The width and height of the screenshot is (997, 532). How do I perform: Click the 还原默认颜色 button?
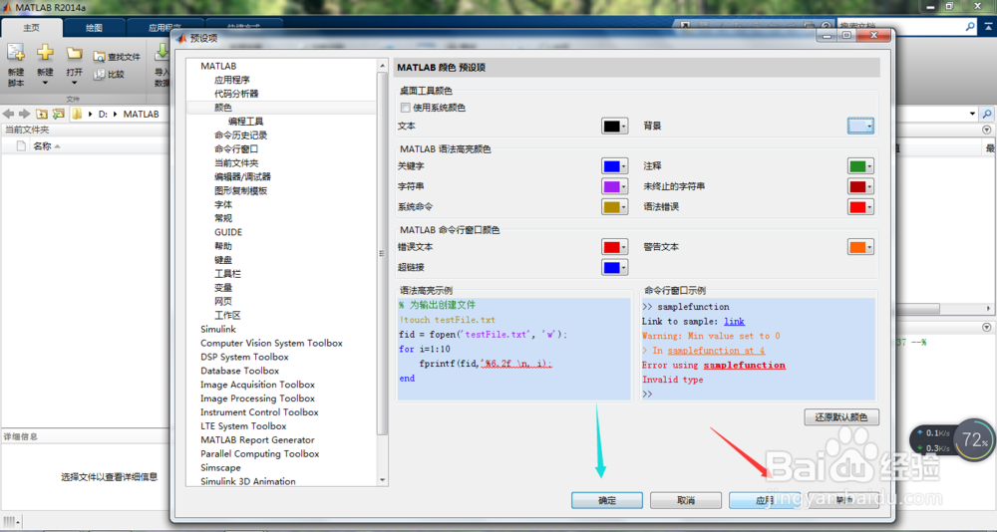(x=841, y=417)
